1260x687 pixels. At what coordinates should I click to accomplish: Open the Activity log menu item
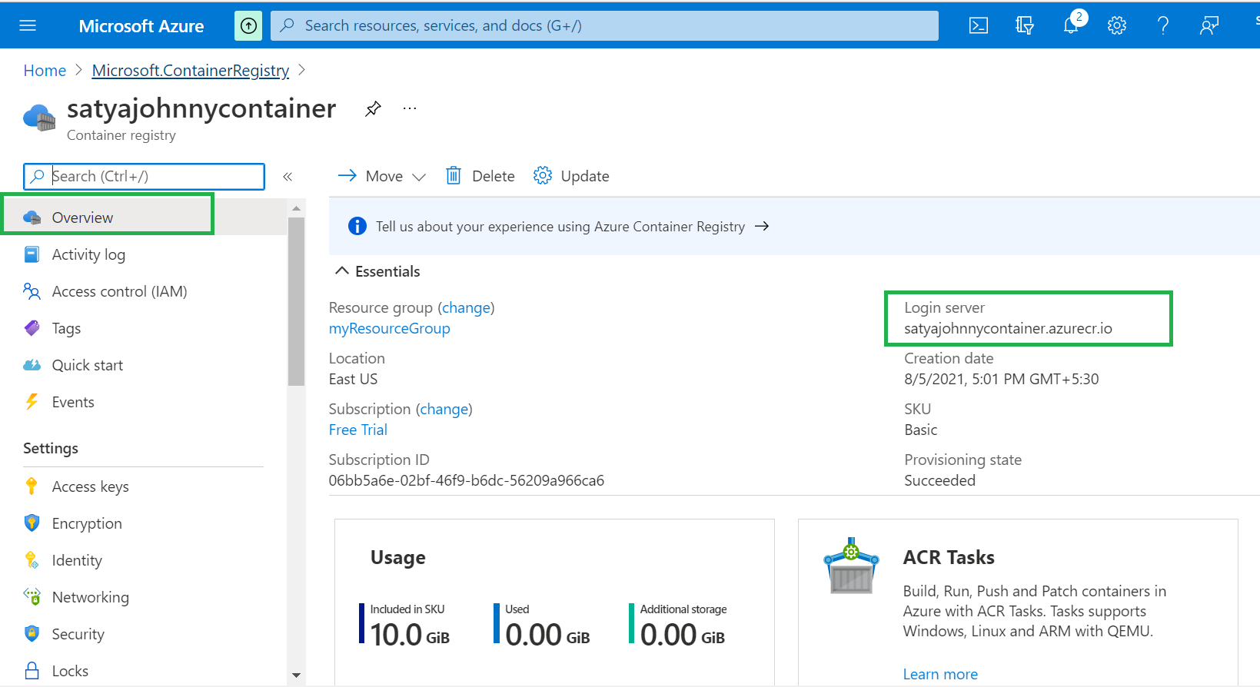coord(88,254)
